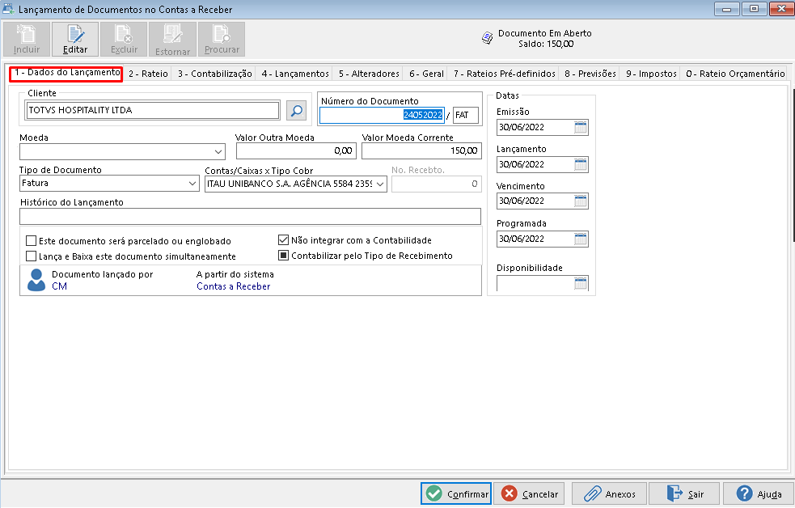Screen dimensions: 795x508
Task: Click the Valor Moeda Corrente field
Action: point(421,150)
